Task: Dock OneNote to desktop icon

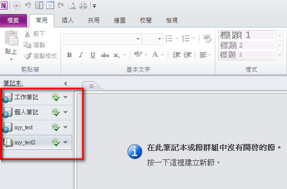Action: click(39, 6)
